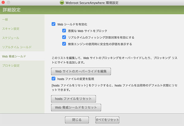Close the window with the red button
Screen dimensions: 184x126
[x=3, y=2]
